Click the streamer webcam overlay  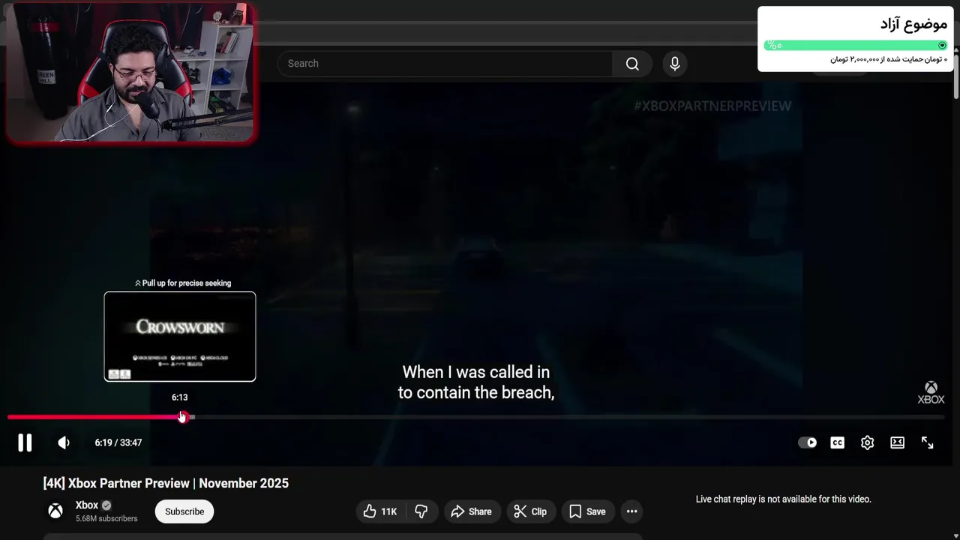tap(132, 73)
